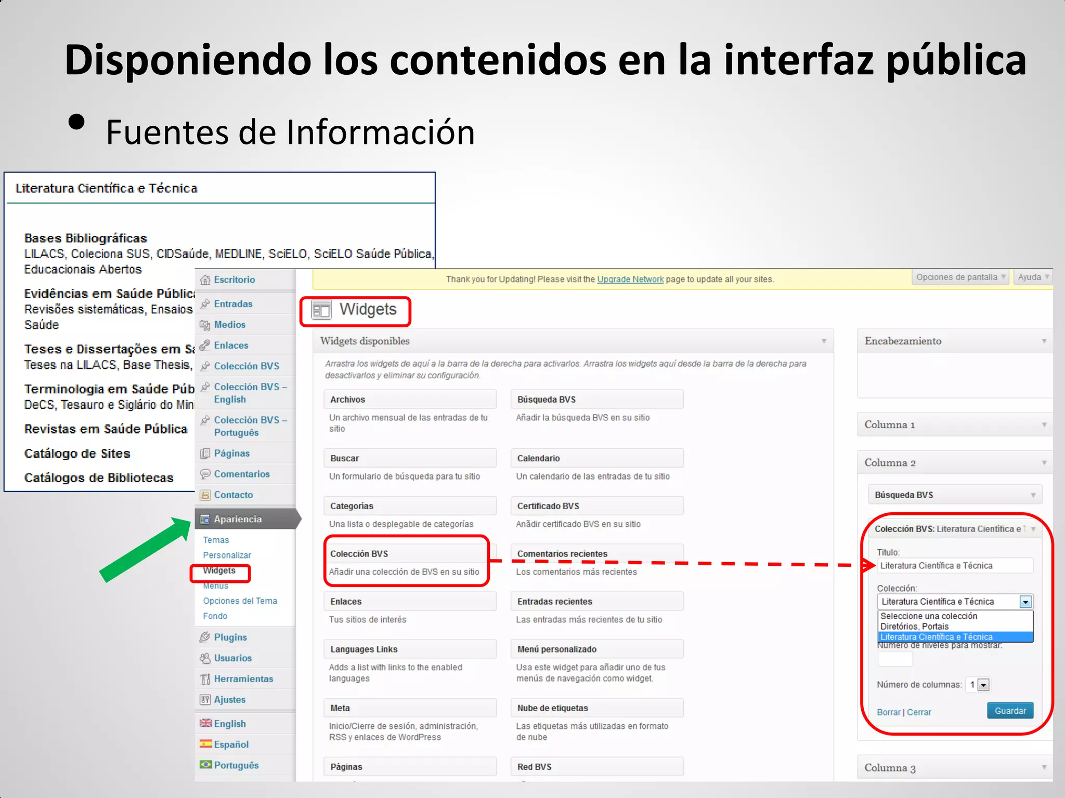This screenshot has width=1065, height=798.
Task: Click the Ajustes settings icon
Action: [205, 700]
